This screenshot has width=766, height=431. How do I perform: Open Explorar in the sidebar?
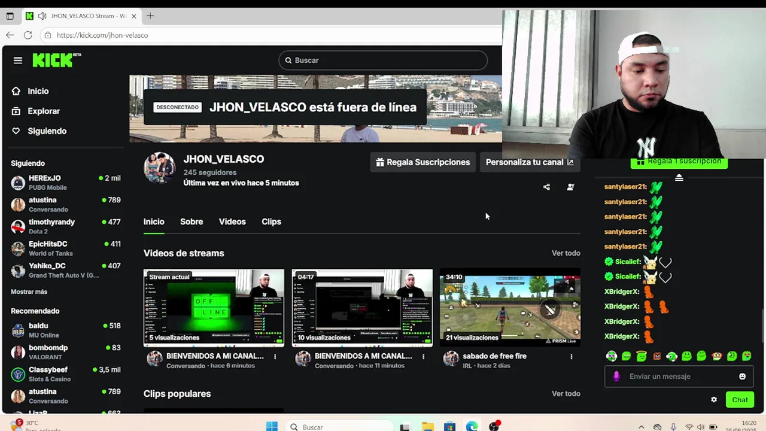click(36, 111)
